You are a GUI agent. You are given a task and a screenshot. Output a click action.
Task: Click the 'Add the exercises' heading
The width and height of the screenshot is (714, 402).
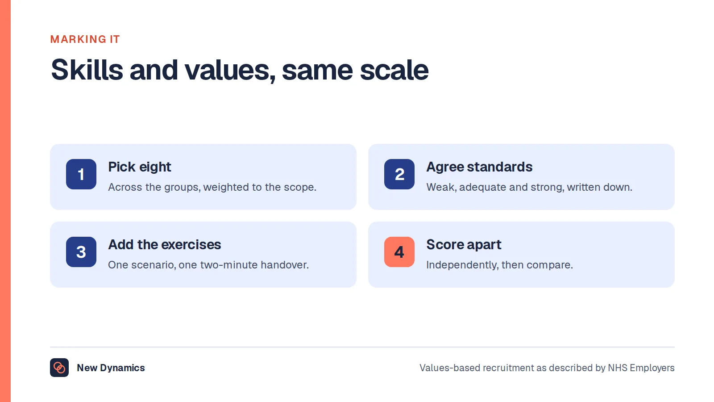click(x=165, y=245)
